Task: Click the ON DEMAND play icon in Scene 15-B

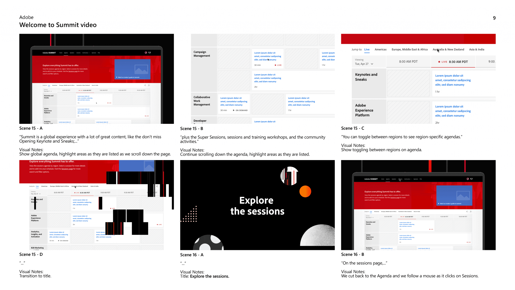Action: (234, 110)
